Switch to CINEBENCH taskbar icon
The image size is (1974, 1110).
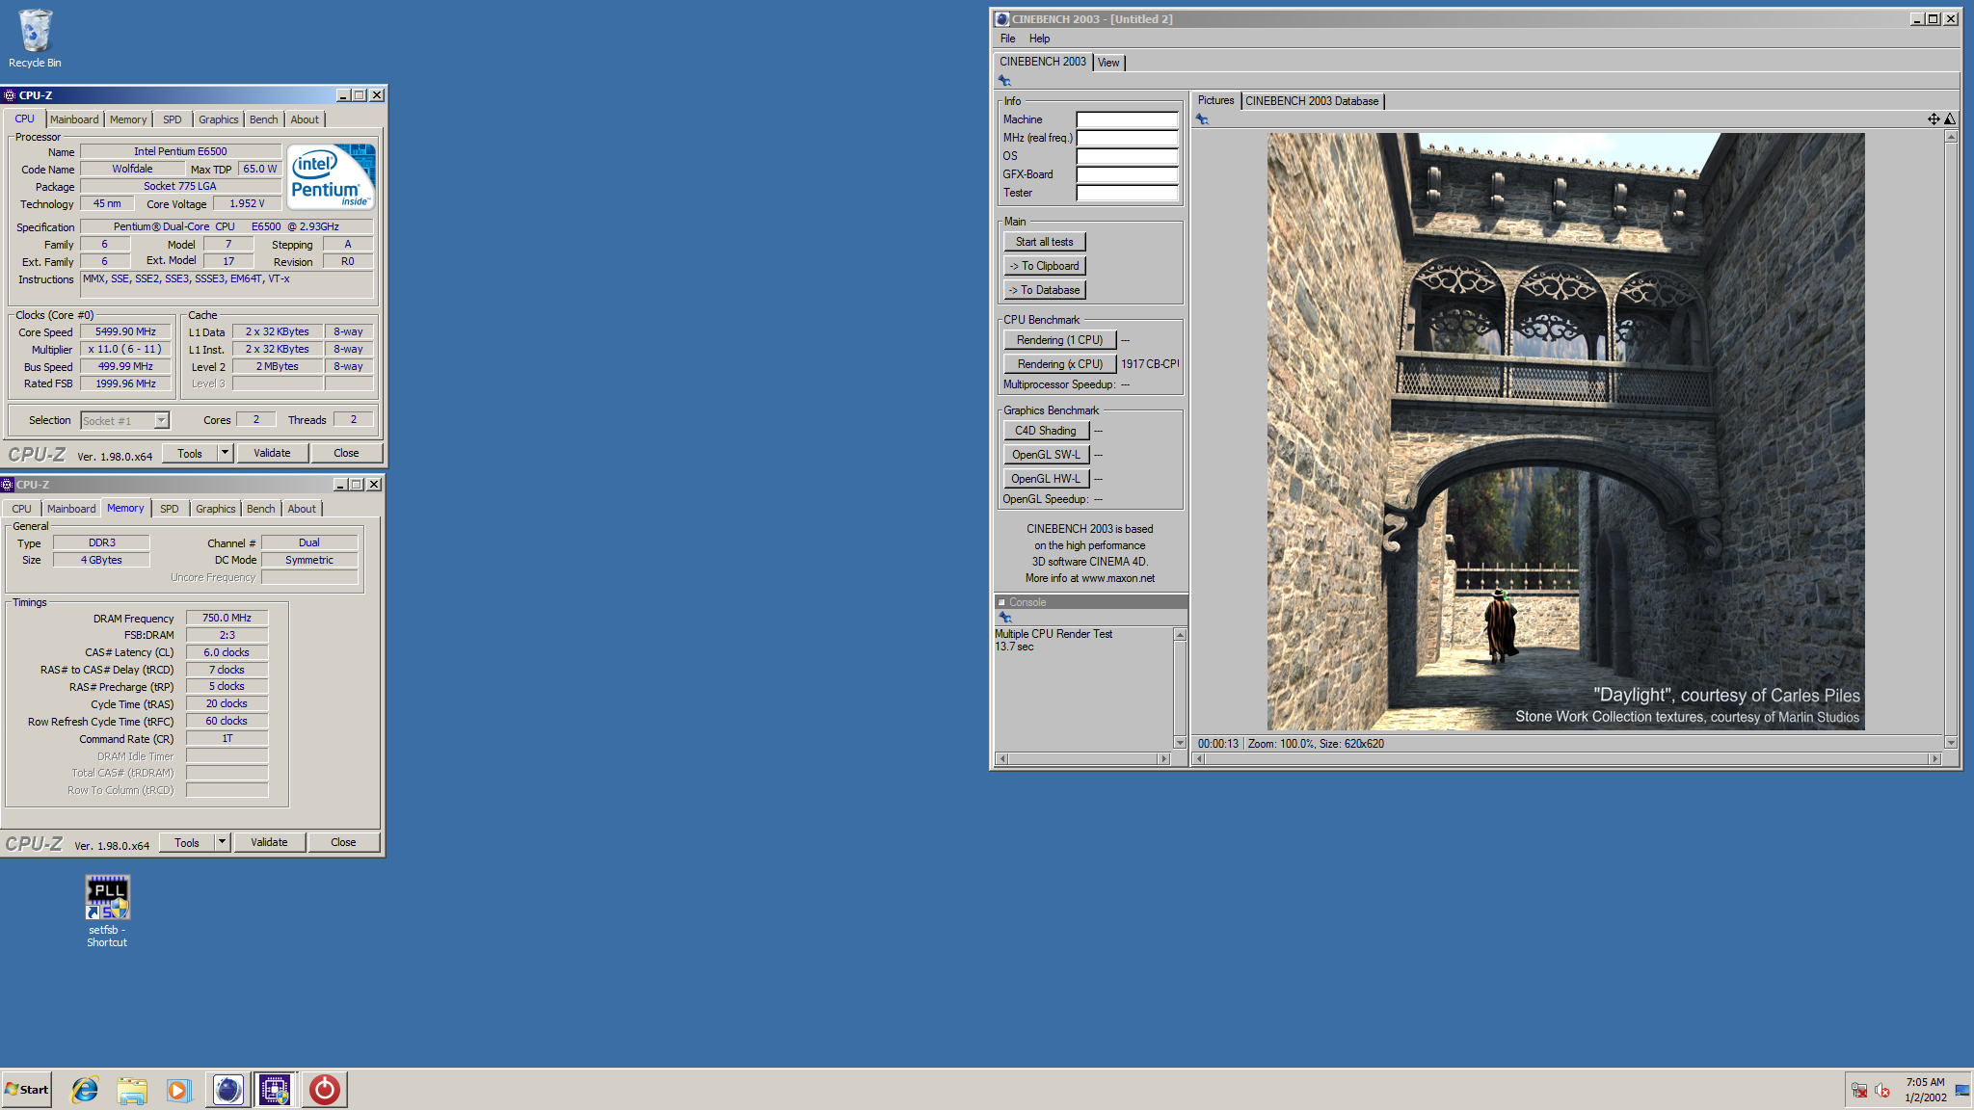pyautogui.click(x=228, y=1090)
